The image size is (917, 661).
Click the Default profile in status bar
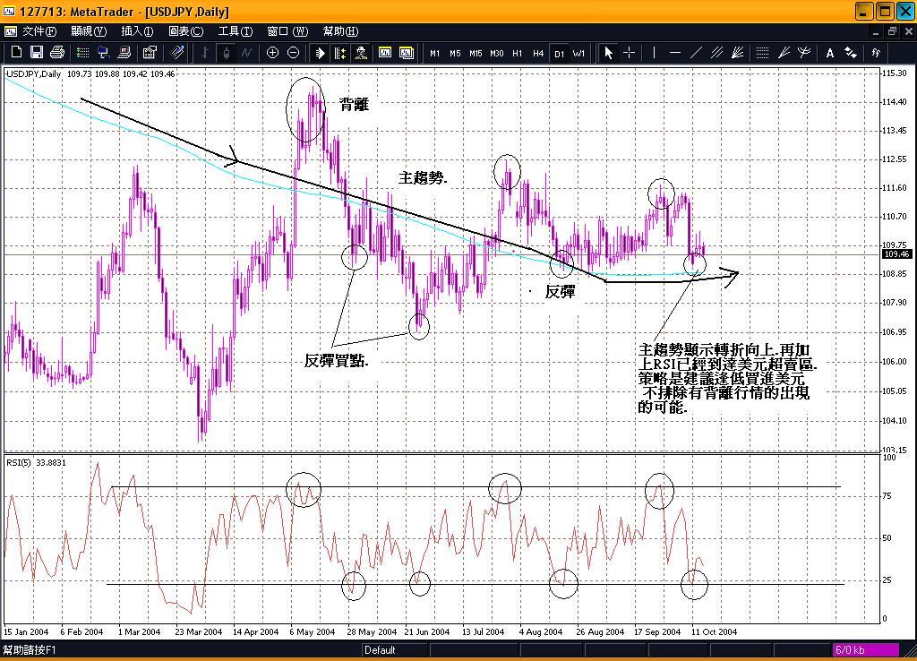click(380, 650)
